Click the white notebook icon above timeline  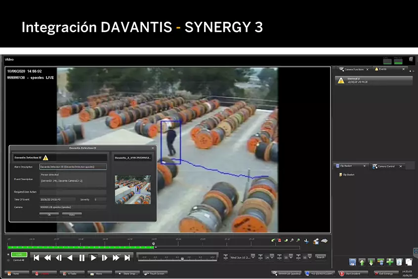325,241
